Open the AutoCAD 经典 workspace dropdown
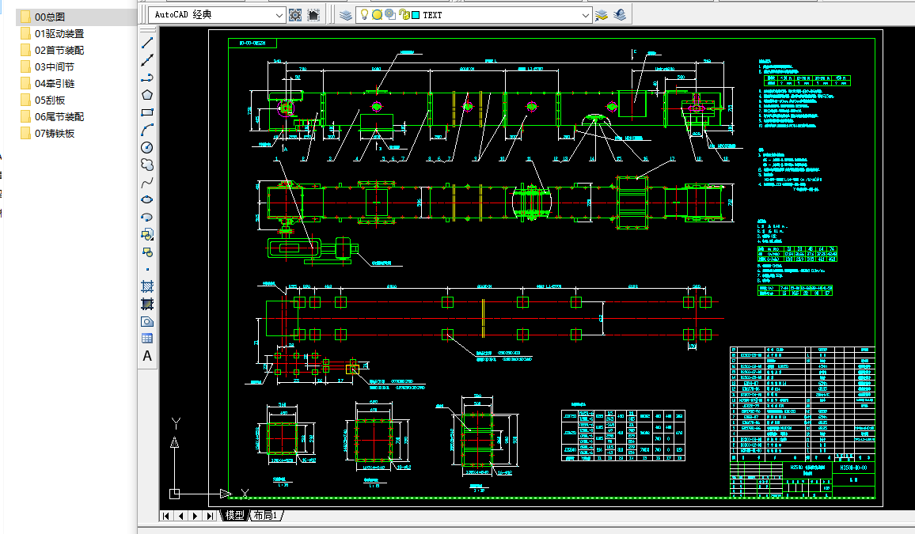 click(x=279, y=14)
